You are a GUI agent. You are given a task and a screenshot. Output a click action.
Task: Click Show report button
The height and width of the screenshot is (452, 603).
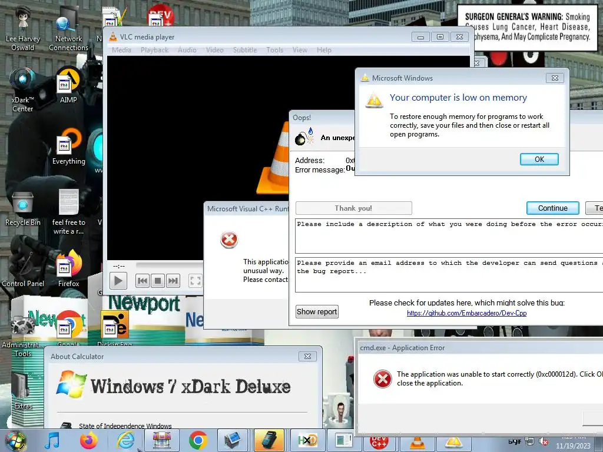click(317, 312)
